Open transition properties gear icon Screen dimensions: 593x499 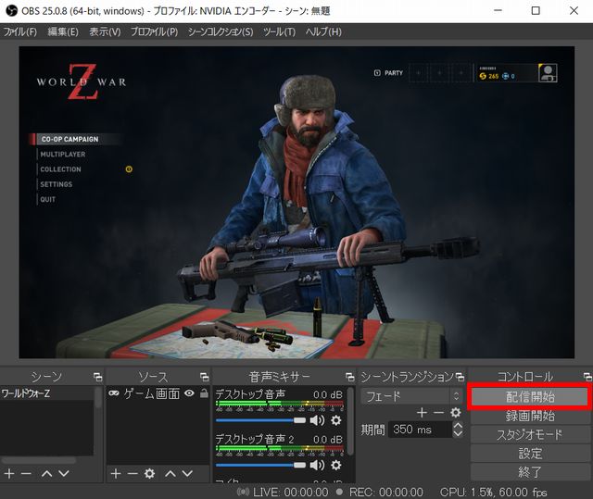click(x=456, y=413)
